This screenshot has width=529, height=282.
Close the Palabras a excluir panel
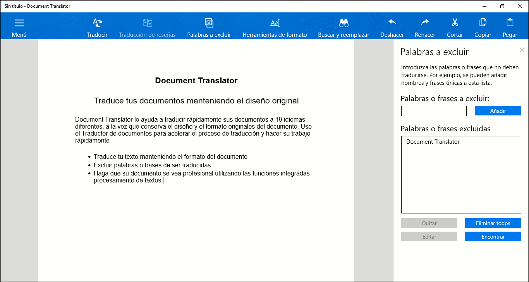coord(522,50)
